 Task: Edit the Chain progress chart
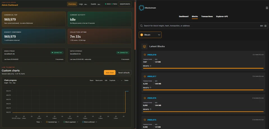click(x=106, y=80)
